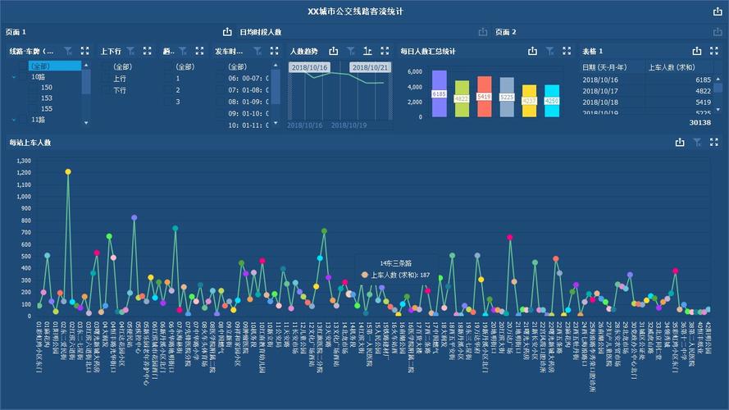Viewport: 729px width, 410px height.
Task: Open the 日均时段人数 page tab
Action: (261, 32)
